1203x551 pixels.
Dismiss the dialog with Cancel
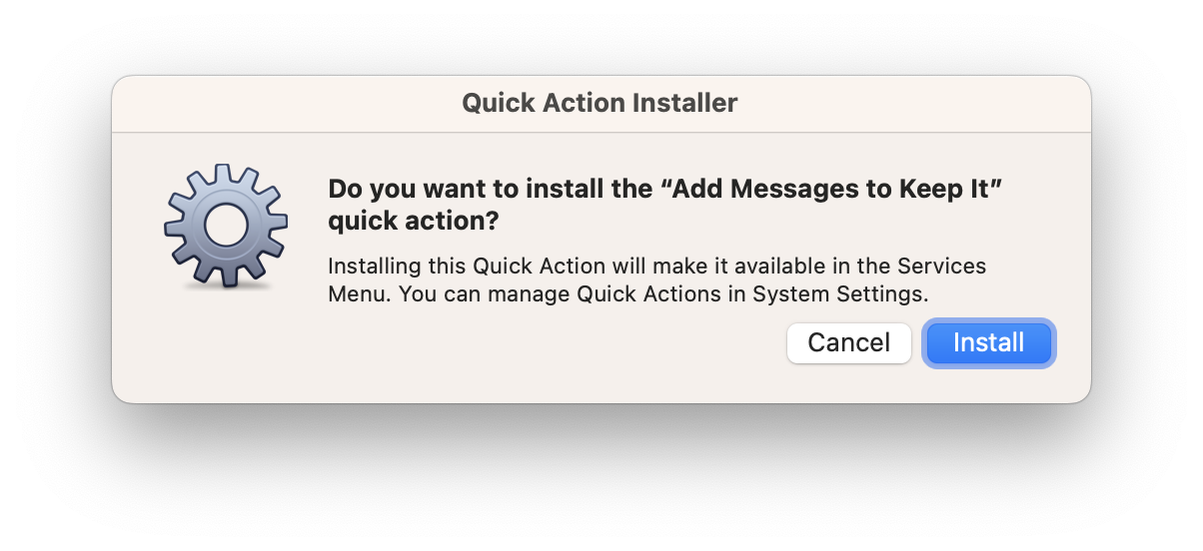point(848,343)
